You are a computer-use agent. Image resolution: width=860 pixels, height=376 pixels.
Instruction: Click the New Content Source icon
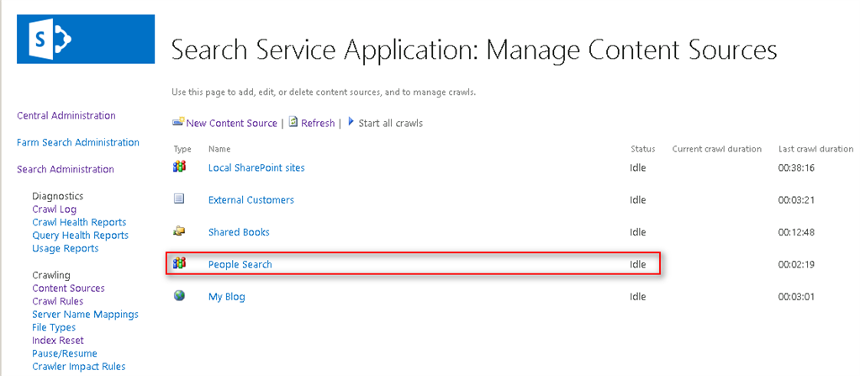click(178, 122)
